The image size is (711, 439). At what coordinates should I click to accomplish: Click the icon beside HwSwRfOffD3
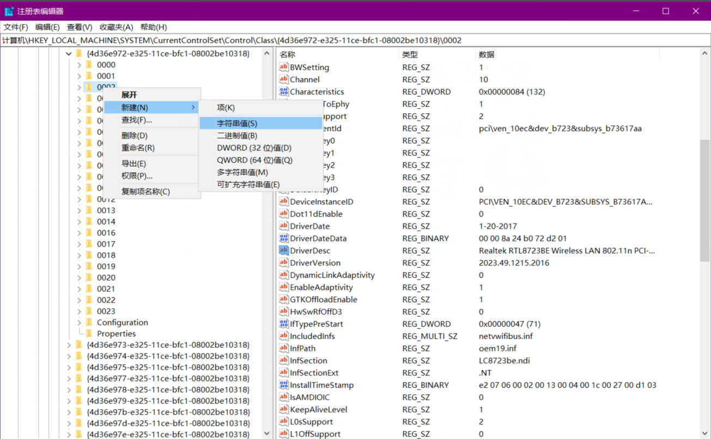pyautogui.click(x=283, y=312)
